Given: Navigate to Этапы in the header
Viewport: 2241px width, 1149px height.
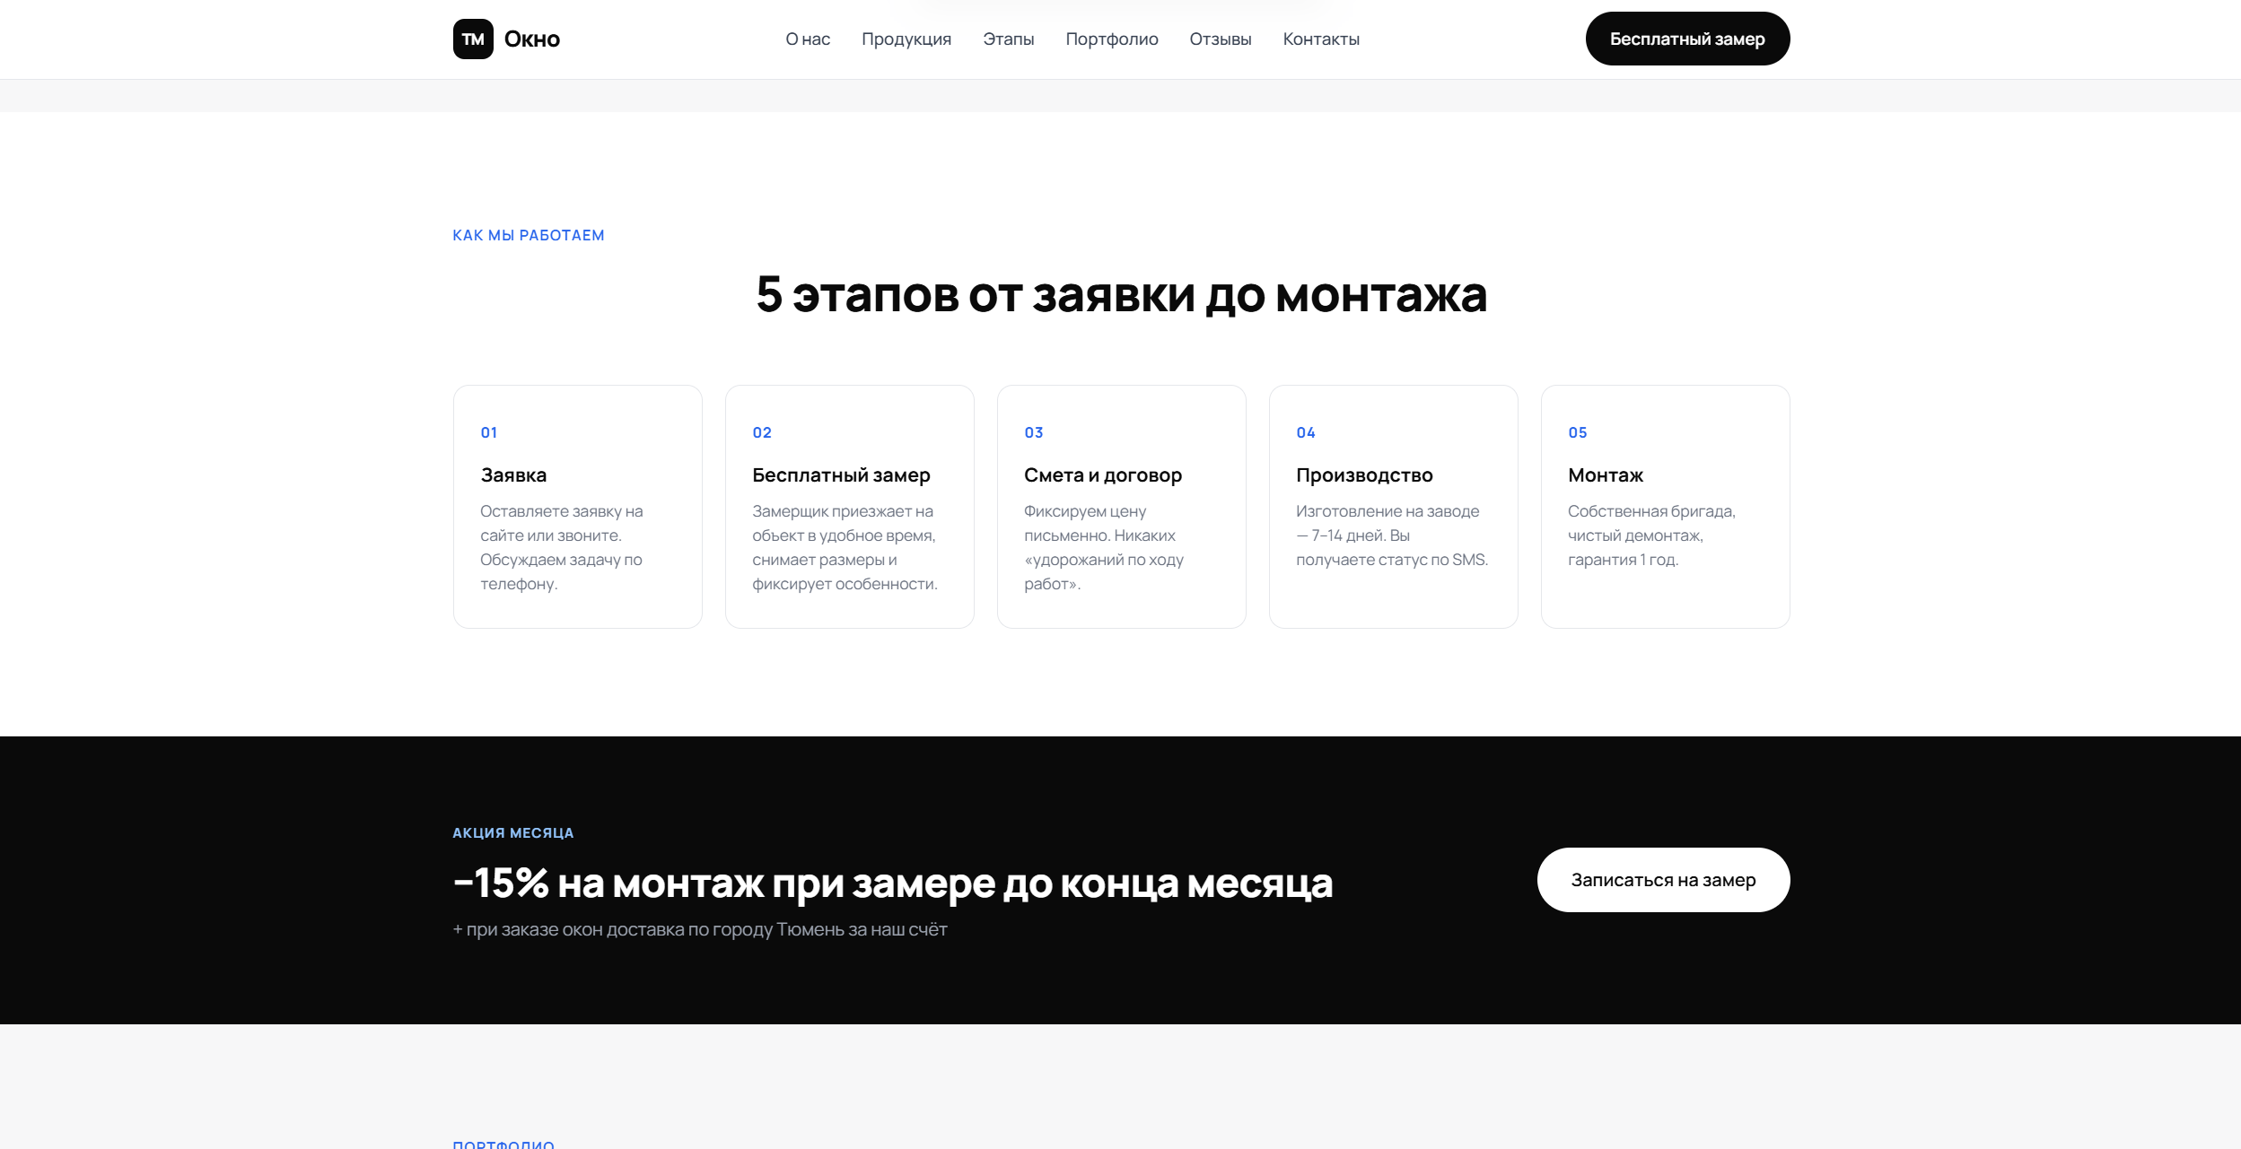Looking at the screenshot, I should pos(1008,39).
